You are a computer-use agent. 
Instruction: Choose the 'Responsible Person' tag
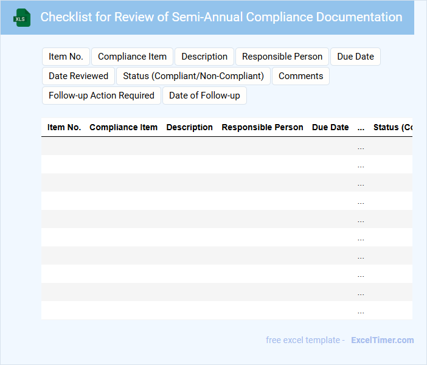(282, 57)
